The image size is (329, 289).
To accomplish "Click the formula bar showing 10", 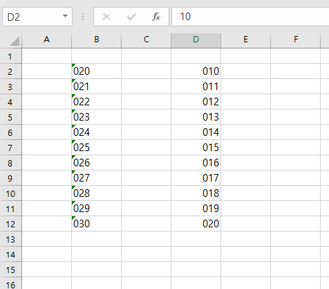I will tap(250, 17).
